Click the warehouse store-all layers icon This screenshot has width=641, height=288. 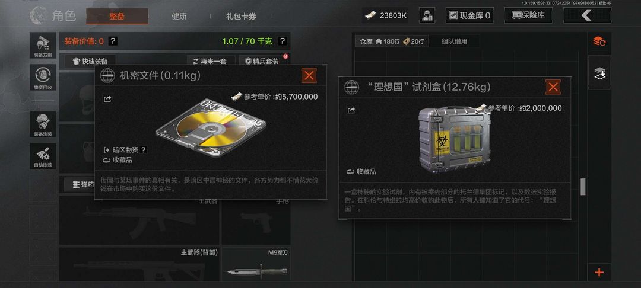599,73
